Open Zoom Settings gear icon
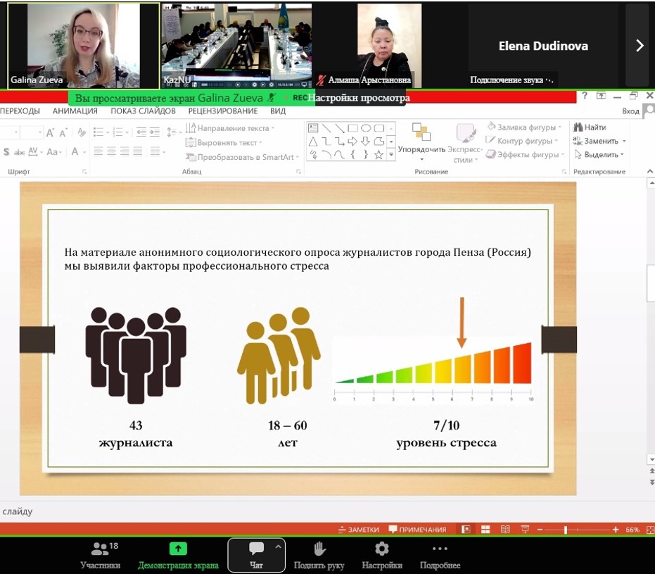 tap(381, 554)
